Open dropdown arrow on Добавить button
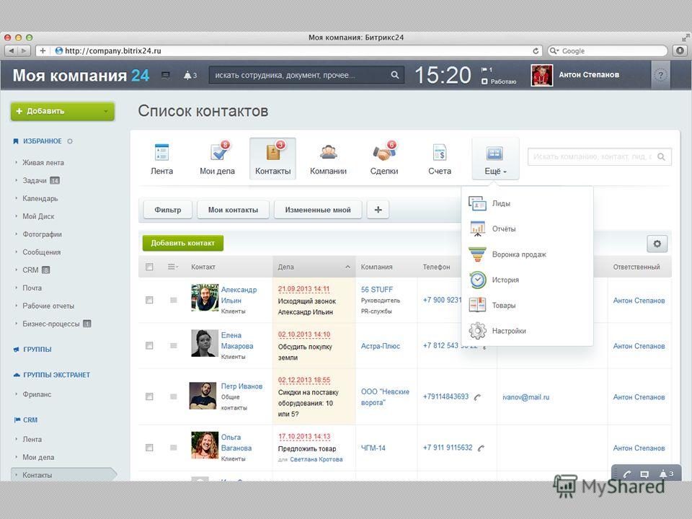 pyautogui.click(x=106, y=111)
